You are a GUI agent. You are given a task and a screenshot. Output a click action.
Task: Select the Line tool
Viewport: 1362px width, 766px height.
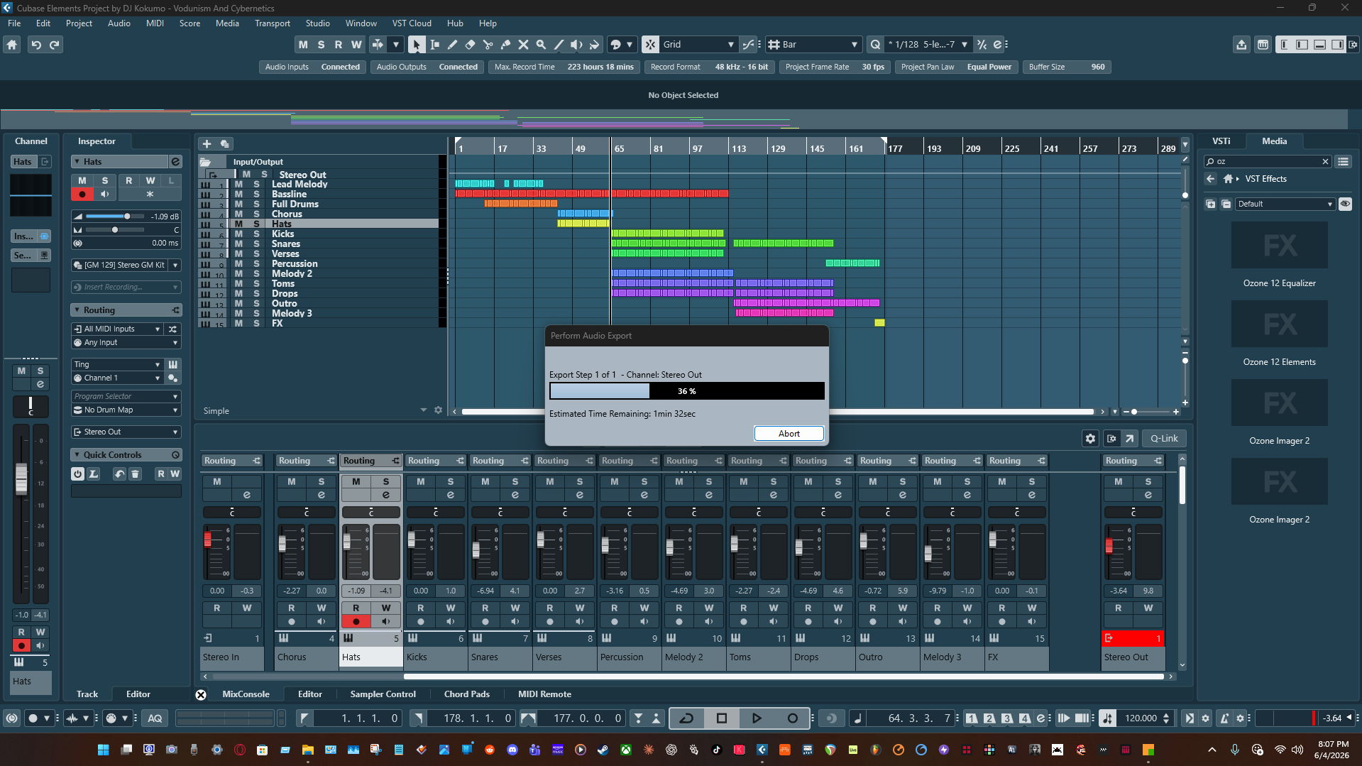coord(559,45)
